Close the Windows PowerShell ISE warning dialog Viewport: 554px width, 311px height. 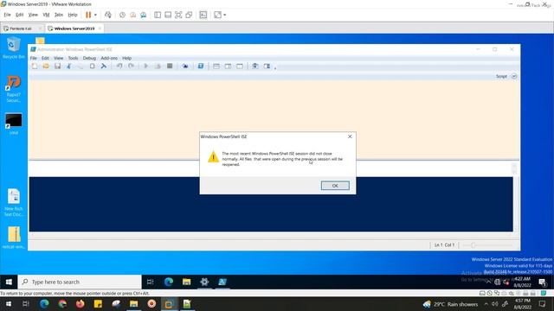tap(350, 136)
